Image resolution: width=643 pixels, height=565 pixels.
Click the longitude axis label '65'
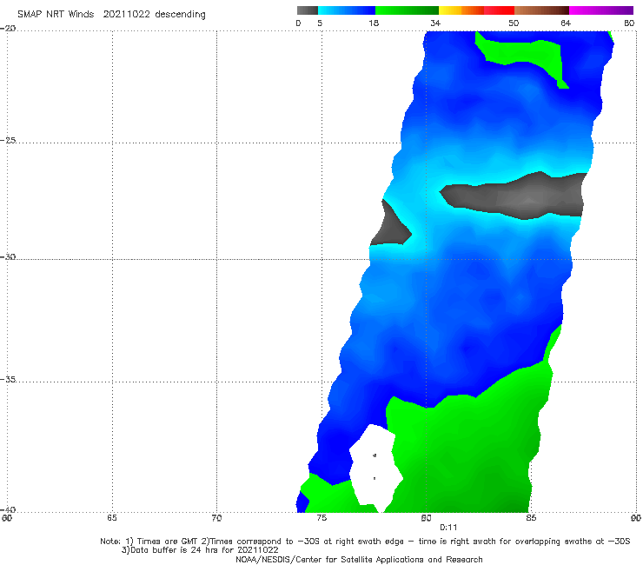click(111, 518)
